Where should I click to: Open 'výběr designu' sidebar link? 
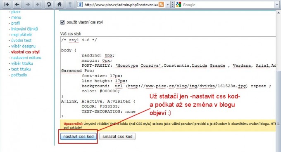point(23,46)
